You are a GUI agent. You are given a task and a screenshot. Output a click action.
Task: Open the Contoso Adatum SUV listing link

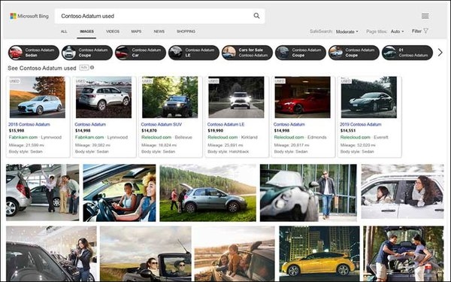(x=162, y=124)
